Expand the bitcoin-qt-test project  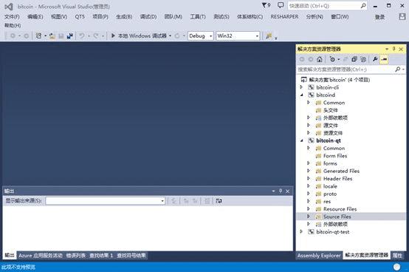(x=301, y=232)
